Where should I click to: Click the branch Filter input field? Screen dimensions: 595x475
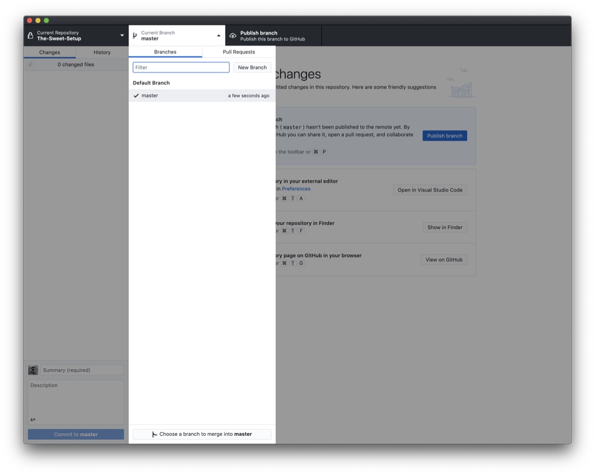[181, 67]
